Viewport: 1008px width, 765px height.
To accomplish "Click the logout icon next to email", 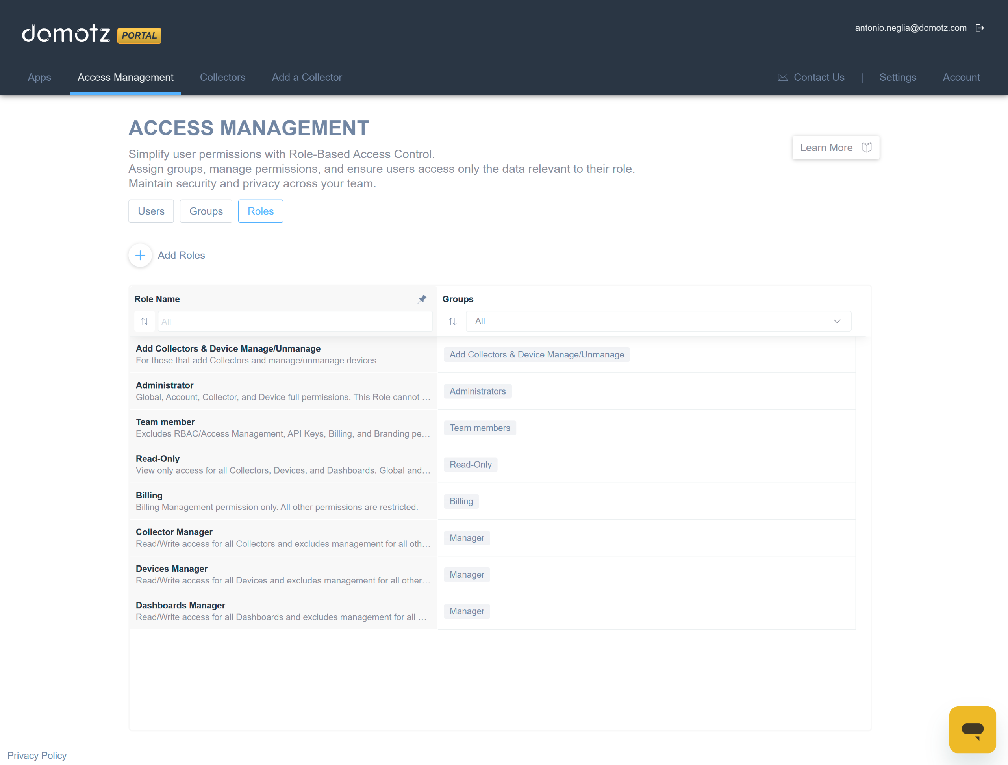I will pos(979,28).
